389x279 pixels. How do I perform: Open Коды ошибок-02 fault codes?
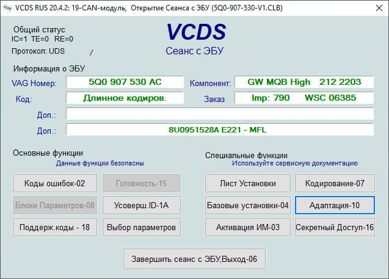pyautogui.click(x=55, y=183)
